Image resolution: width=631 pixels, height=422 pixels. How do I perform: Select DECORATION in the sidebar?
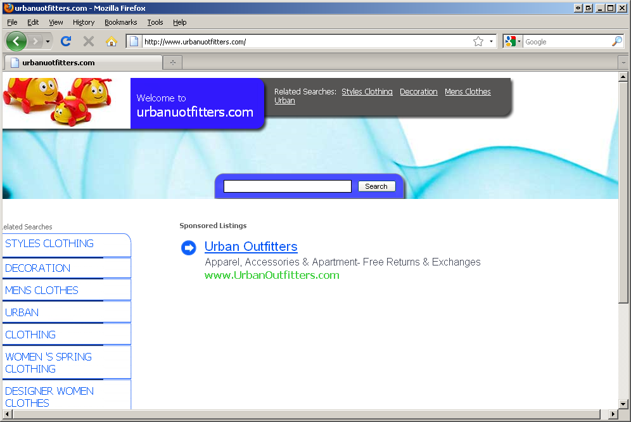click(37, 268)
